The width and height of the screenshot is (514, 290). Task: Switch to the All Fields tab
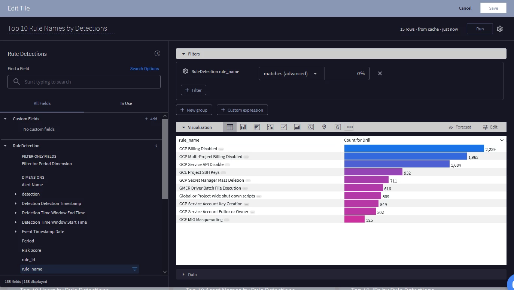(x=42, y=103)
